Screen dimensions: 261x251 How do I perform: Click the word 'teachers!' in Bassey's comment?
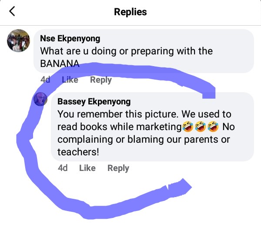click(78, 152)
